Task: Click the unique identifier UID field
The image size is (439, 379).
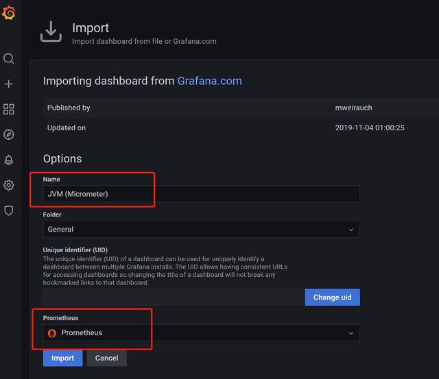Action: pyautogui.click(x=174, y=297)
